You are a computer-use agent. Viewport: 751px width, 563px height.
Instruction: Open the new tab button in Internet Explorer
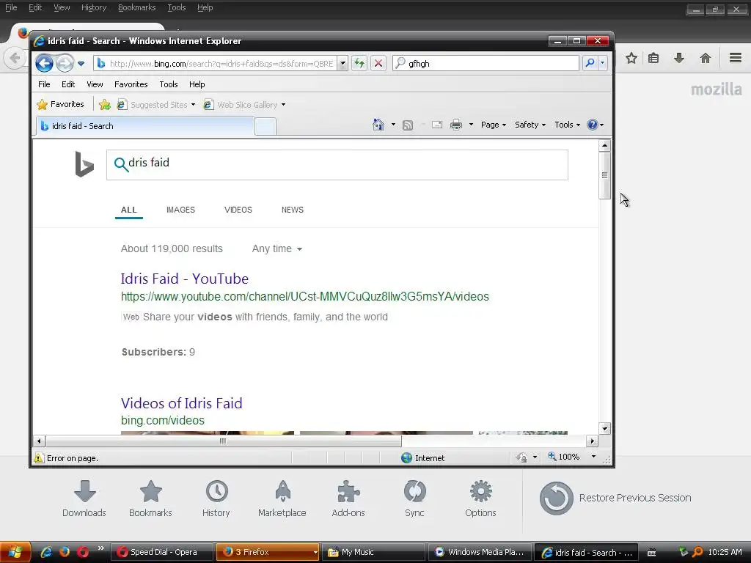coord(265,126)
